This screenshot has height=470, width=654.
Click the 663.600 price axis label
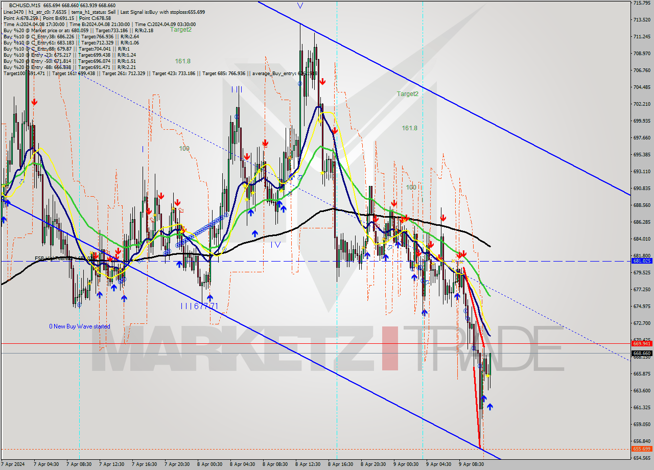[642, 390]
